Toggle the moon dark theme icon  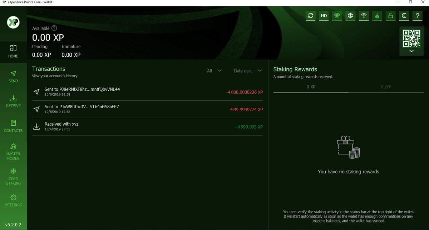pyautogui.click(x=404, y=16)
